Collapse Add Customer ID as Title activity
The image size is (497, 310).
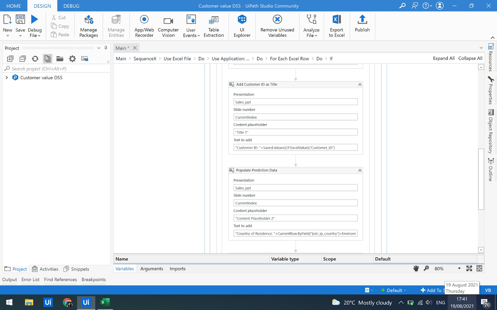[x=360, y=85]
